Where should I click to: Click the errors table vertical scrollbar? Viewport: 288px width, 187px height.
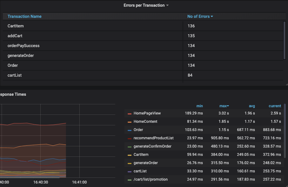coord(284,40)
